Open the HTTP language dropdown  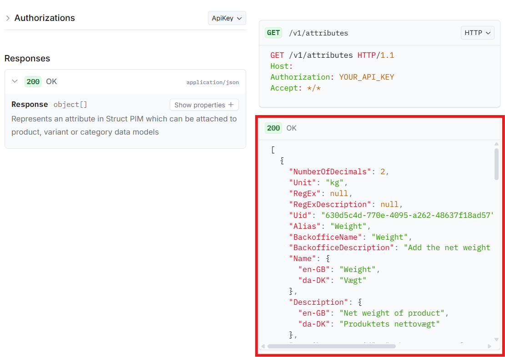tap(477, 33)
